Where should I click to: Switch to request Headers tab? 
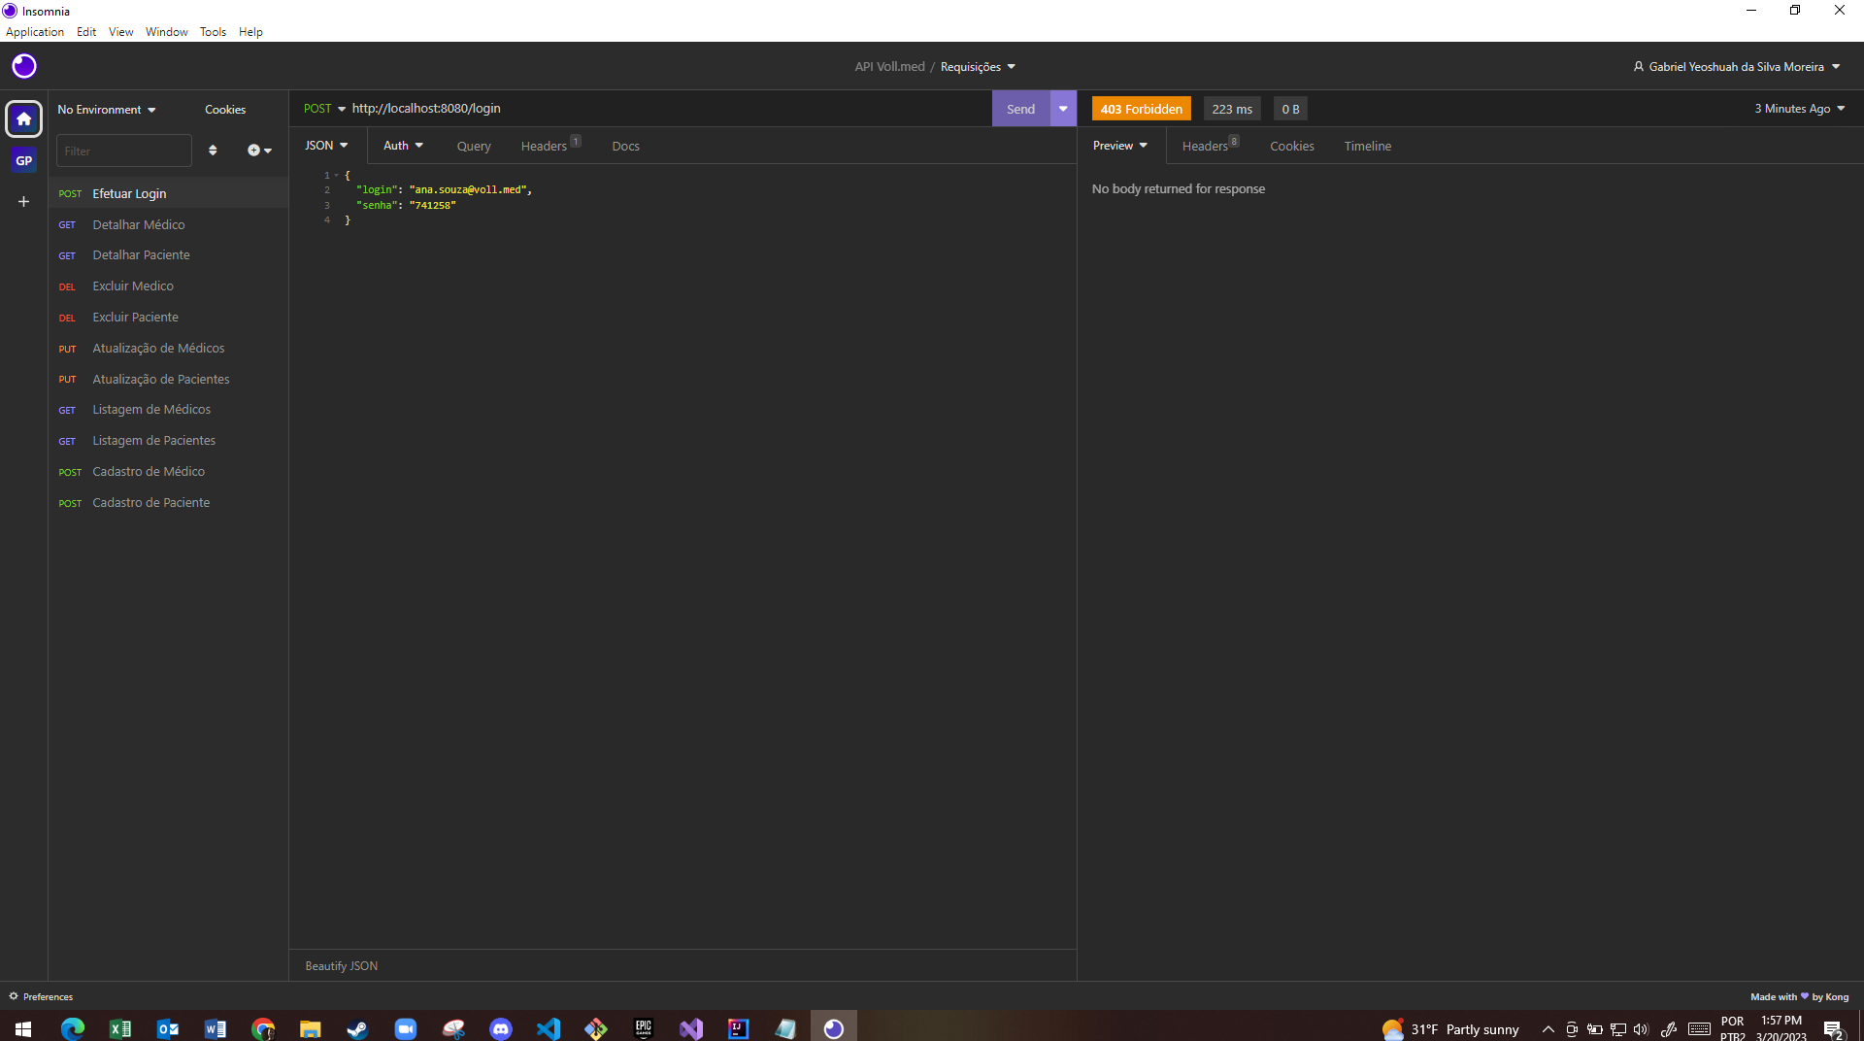tap(549, 146)
